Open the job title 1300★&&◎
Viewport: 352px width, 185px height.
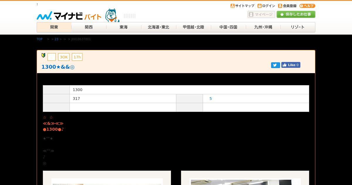coord(58,67)
